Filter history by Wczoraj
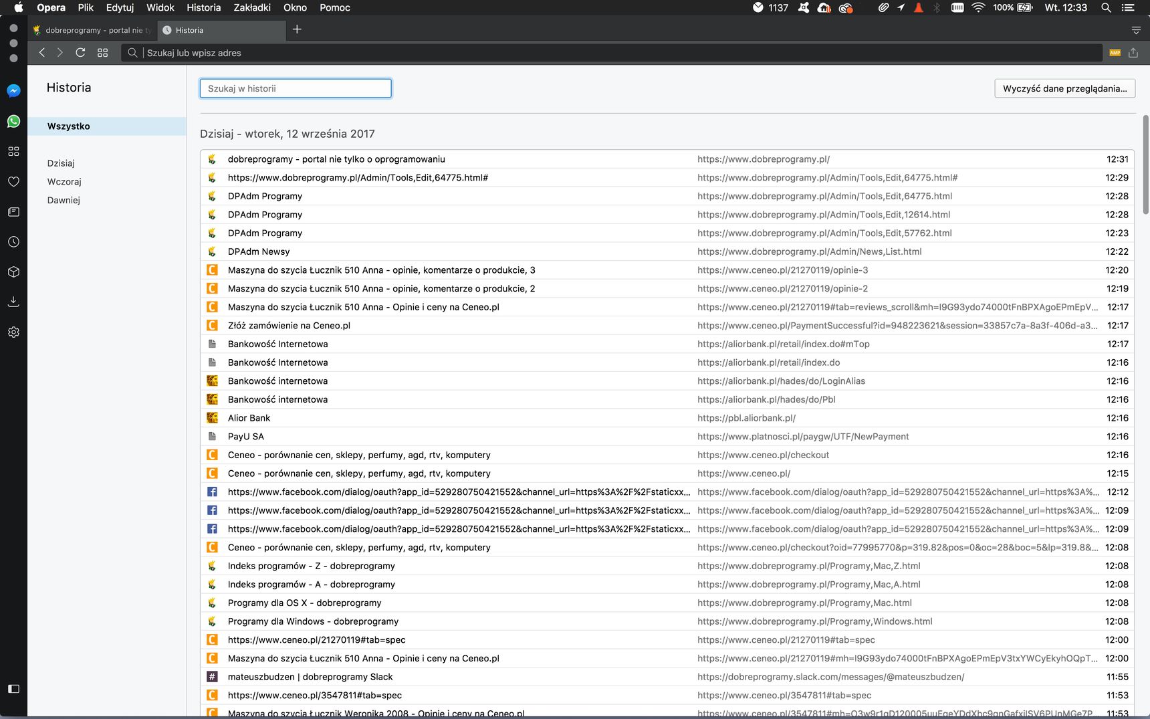 [x=64, y=182]
